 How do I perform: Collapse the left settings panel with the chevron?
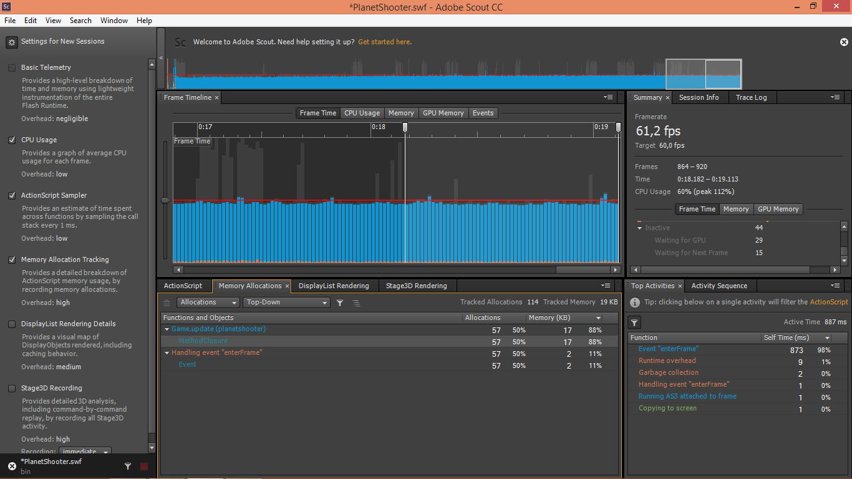click(x=161, y=58)
